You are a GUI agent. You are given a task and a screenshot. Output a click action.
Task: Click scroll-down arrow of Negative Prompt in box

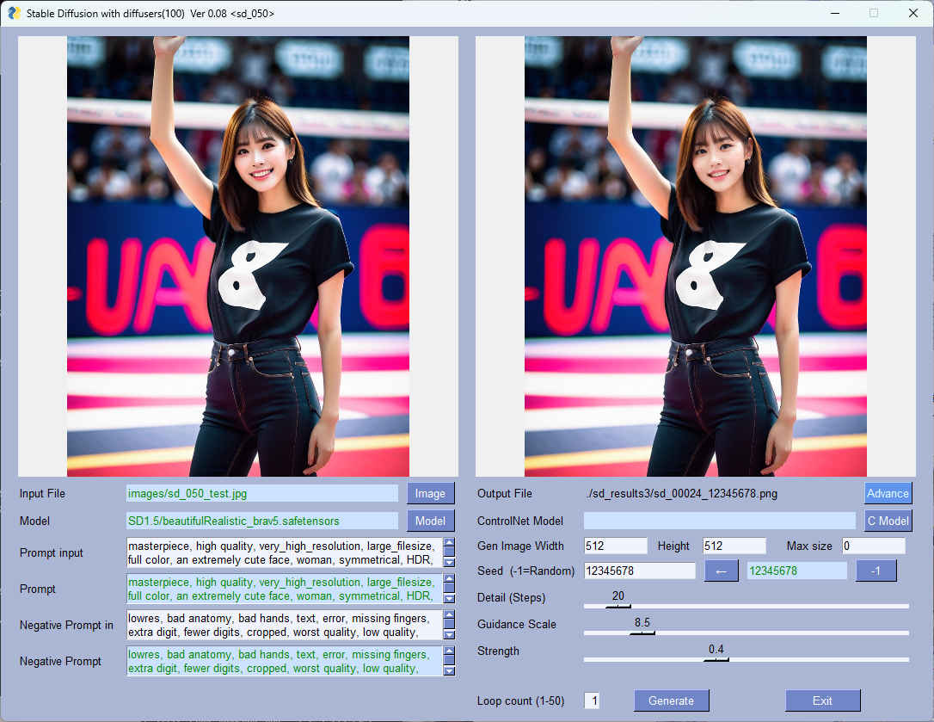pos(449,634)
